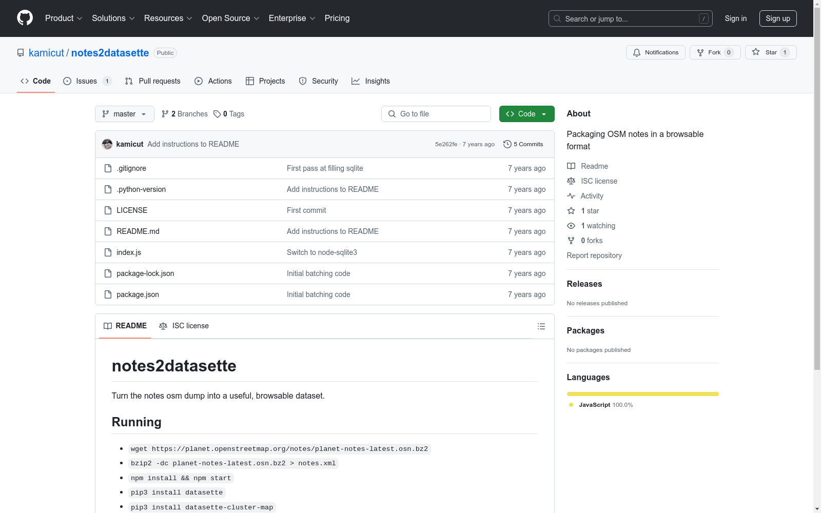Viewport: 821px width, 513px height.
Task: Open the README outline list icon
Action: tap(541, 326)
